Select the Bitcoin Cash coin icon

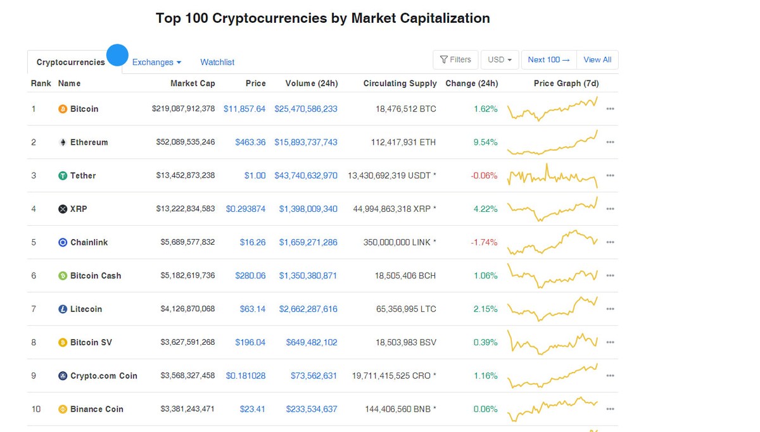pyautogui.click(x=63, y=275)
